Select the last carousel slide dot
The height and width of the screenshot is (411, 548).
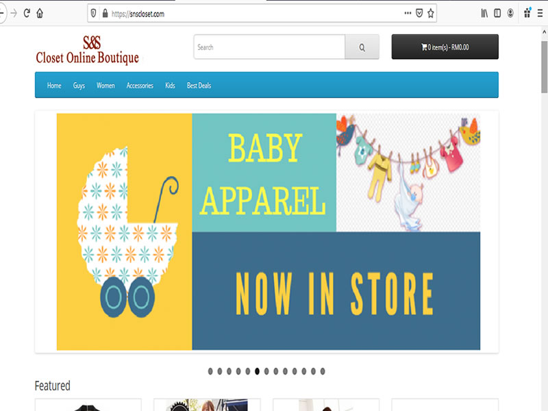(x=323, y=371)
